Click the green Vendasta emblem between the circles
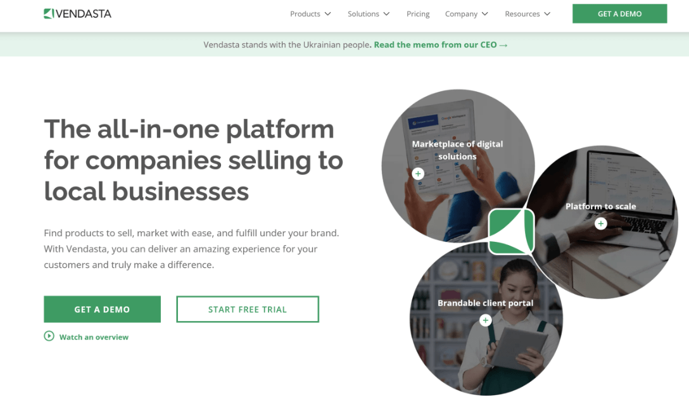This screenshot has width=689, height=404. (x=511, y=231)
